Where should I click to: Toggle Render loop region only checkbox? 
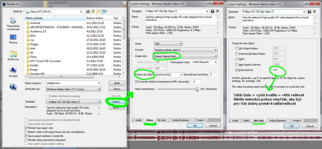coord(26,128)
